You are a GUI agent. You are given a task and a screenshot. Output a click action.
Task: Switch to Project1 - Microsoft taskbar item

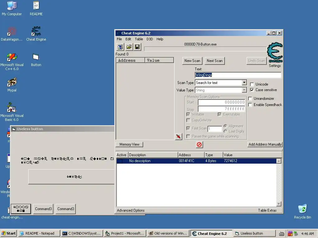125,234
